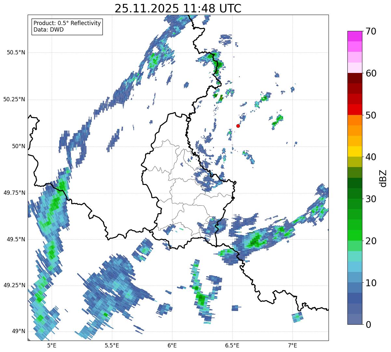Click the latitude label "49.25°N"
This screenshot has height=352, width=391.
14,285
